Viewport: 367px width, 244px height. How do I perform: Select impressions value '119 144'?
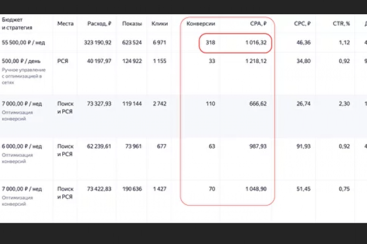(x=132, y=104)
